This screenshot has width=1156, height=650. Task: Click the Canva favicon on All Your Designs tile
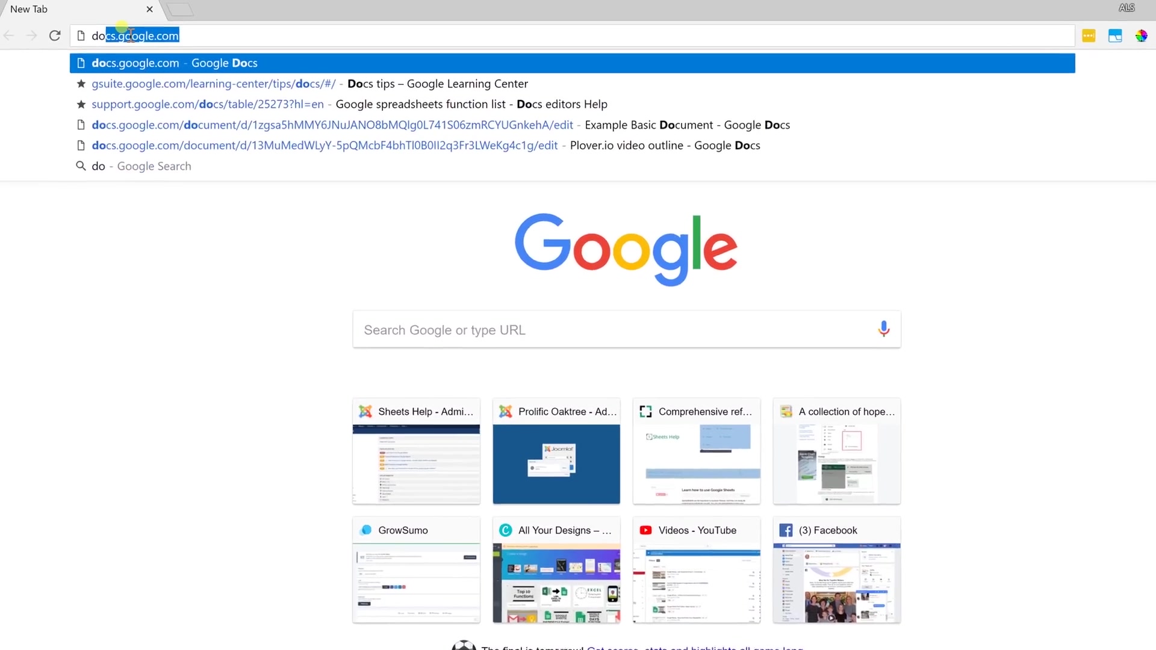click(506, 530)
